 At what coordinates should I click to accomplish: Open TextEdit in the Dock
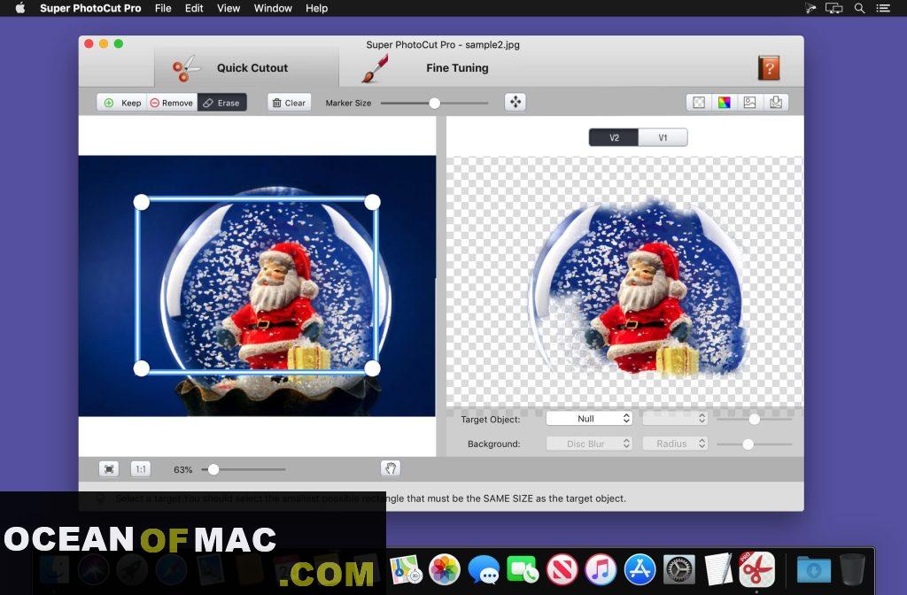pyautogui.click(x=717, y=569)
